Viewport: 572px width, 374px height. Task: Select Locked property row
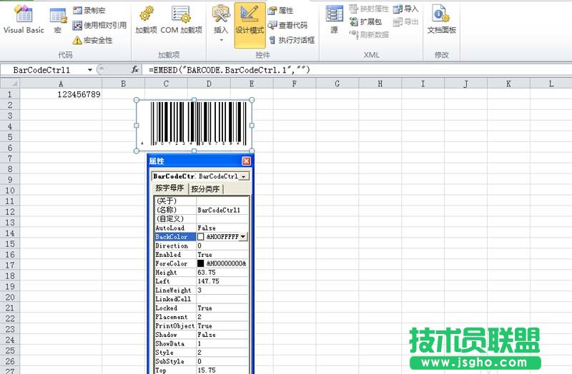tap(202, 308)
